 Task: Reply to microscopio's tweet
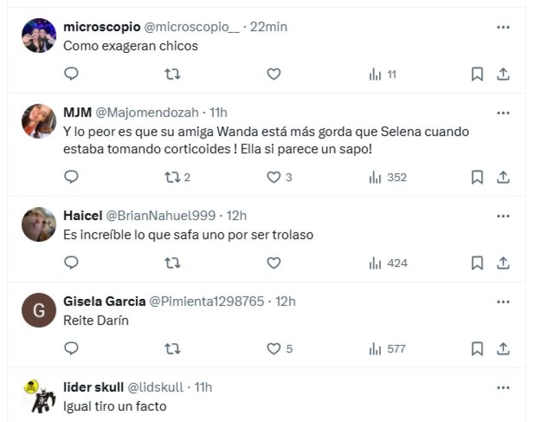[x=71, y=75]
